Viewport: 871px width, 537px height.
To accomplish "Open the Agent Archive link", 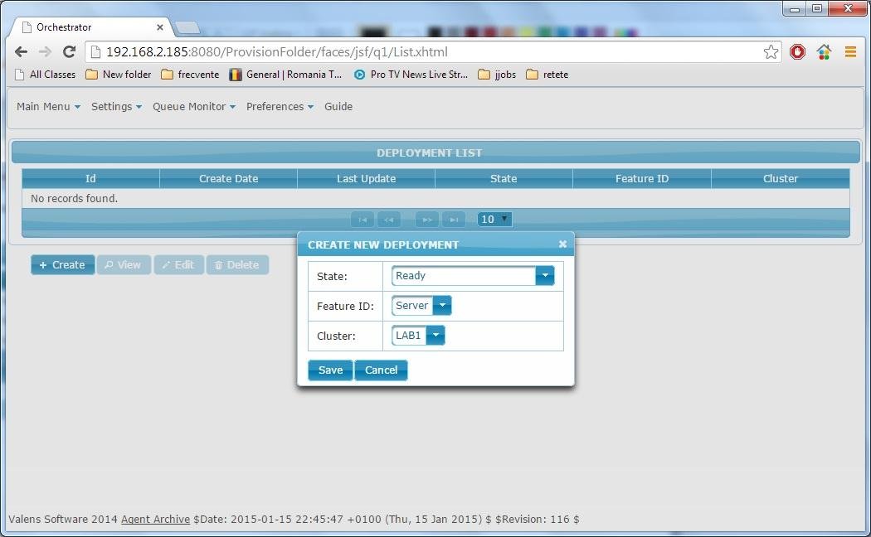I will point(155,519).
